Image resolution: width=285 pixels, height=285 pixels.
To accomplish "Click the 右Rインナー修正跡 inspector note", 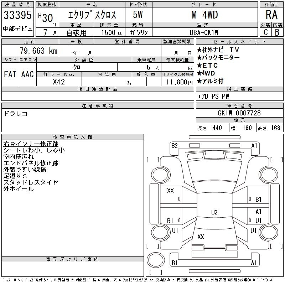I will [31, 144].
